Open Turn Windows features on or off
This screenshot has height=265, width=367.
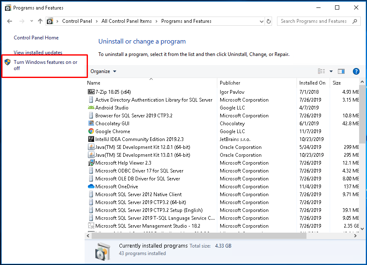[x=45, y=65]
